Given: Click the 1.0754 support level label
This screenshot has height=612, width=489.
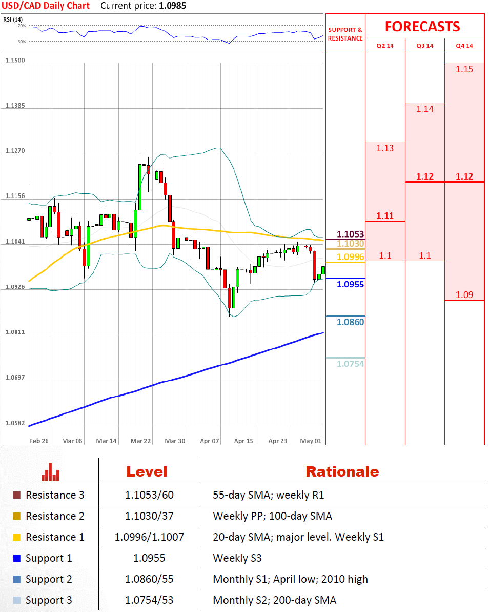Looking at the screenshot, I should (350, 364).
